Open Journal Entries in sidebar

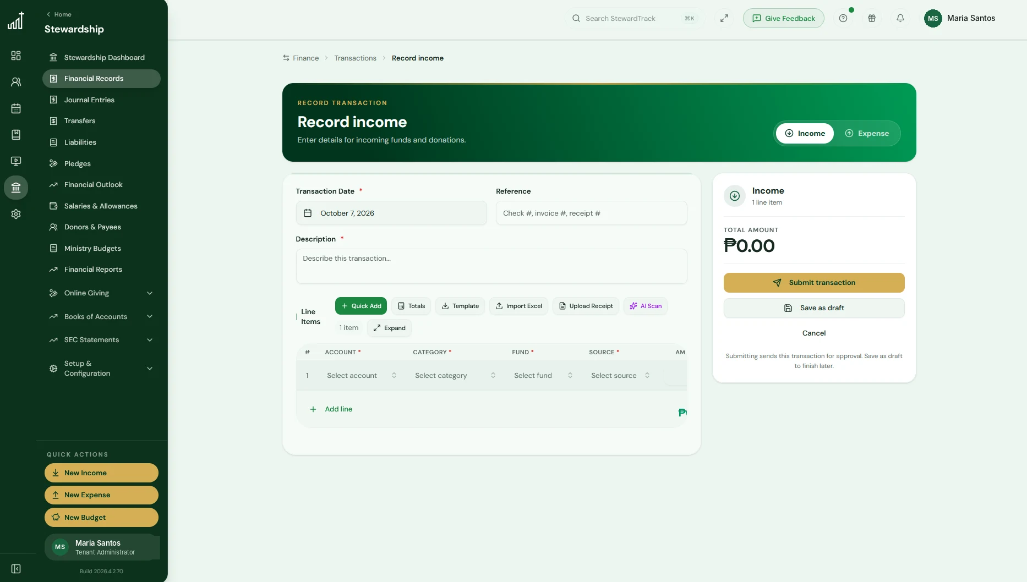pos(101,100)
